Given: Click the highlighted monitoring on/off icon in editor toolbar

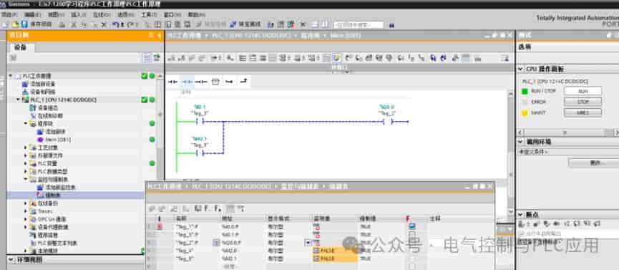Looking at the screenshot, I should [336, 58].
